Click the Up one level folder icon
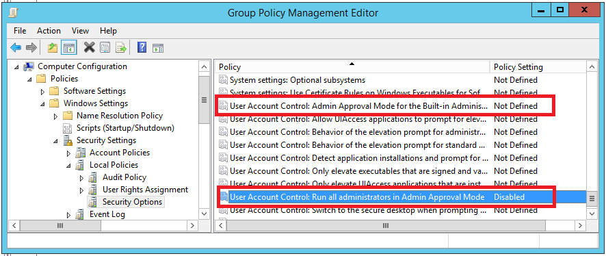This screenshot has height=256, width=606. pos(52,48)
